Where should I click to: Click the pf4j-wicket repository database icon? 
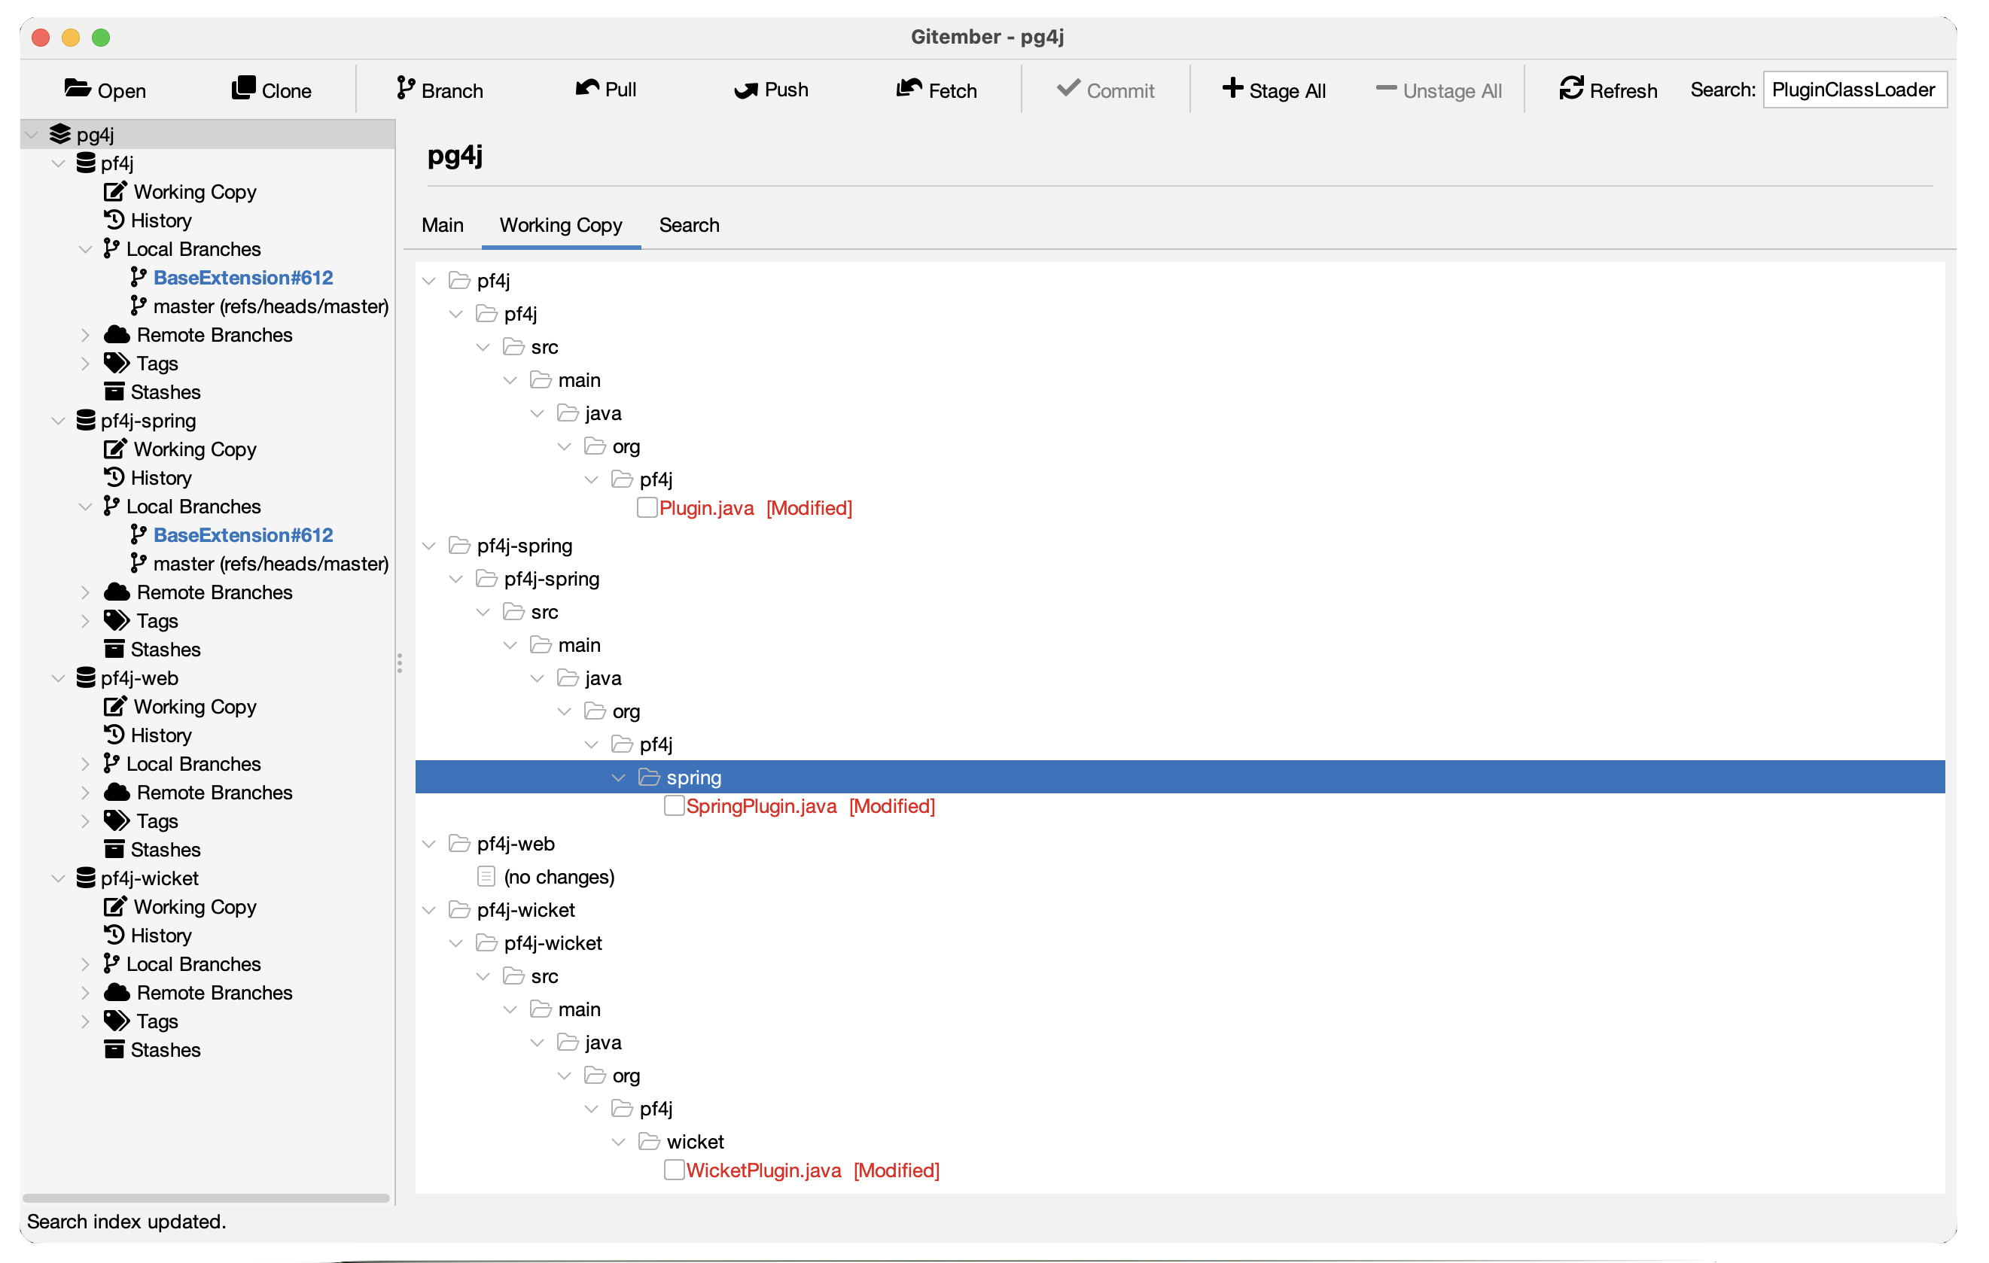[86, 878]
